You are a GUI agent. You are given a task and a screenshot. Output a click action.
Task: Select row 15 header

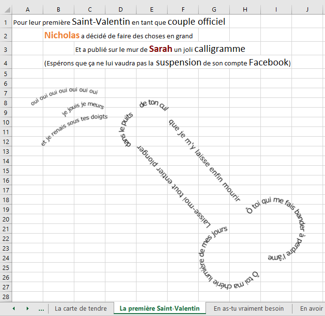(x=5, y=171)
